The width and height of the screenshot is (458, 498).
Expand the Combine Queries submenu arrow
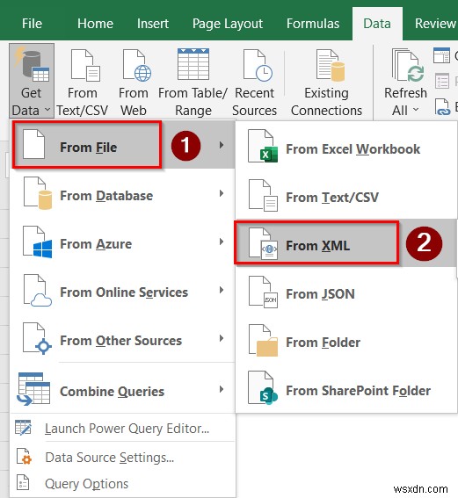tap(222, 389)
